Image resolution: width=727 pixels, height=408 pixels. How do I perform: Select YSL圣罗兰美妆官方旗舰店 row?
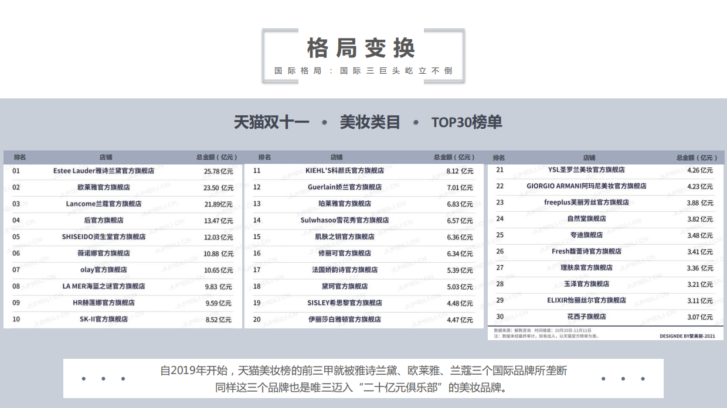pos(605,170)
